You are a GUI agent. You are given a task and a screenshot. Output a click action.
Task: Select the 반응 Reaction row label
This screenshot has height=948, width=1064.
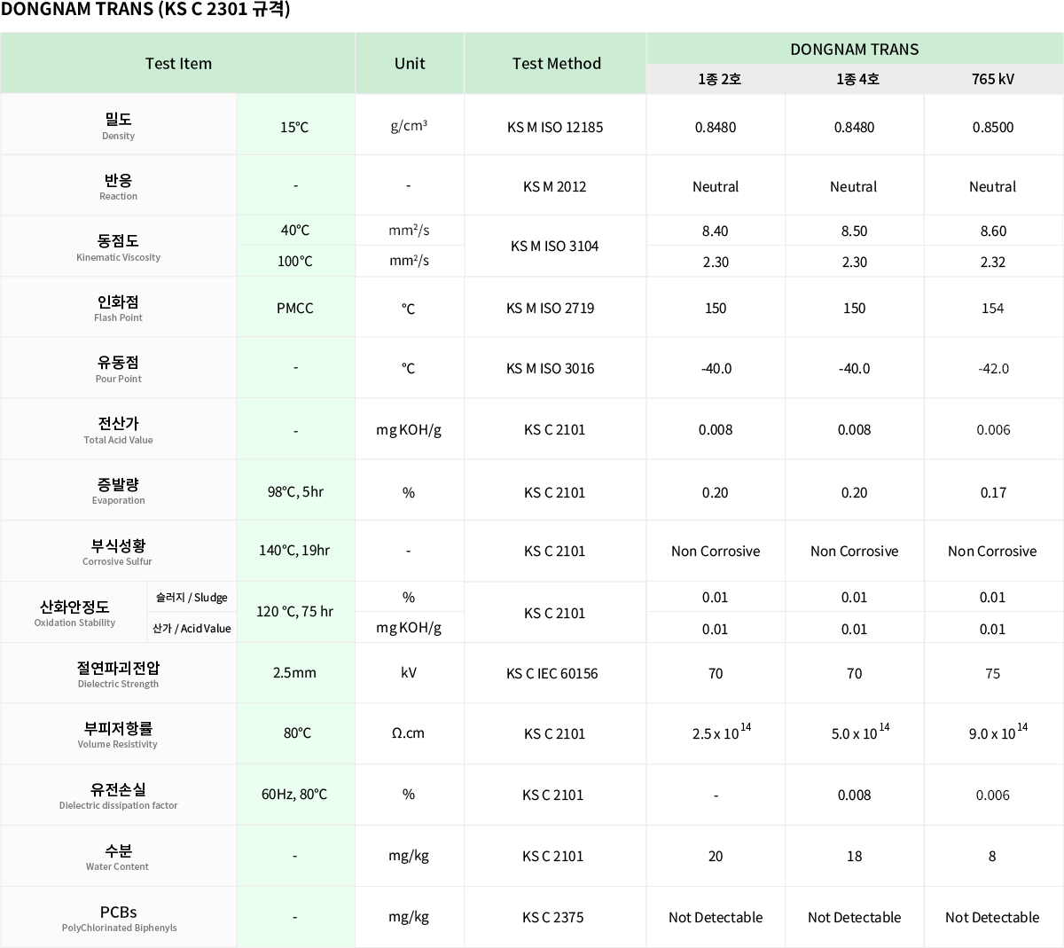pos(119,186)
